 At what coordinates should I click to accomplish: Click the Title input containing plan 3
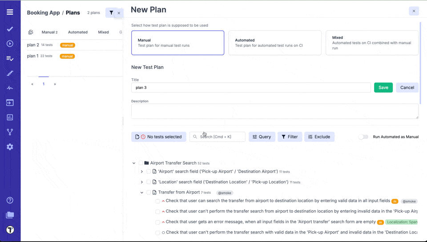(251, 87)
